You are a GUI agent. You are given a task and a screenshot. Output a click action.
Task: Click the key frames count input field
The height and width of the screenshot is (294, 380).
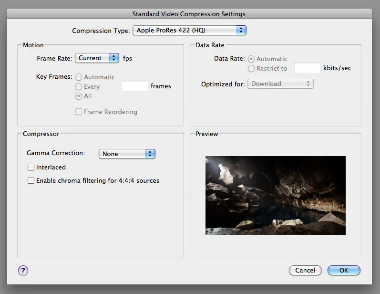pyautogui.click(x=135, y=86)
